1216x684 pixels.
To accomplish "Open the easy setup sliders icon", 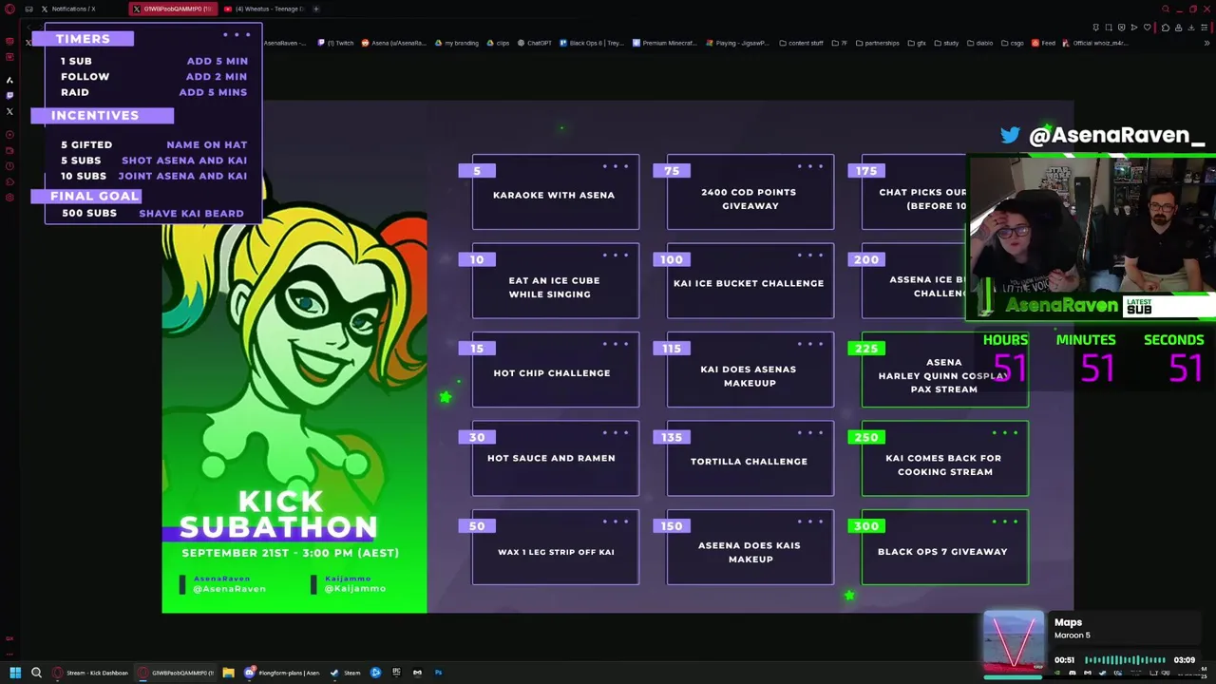I will (1205, 27).
